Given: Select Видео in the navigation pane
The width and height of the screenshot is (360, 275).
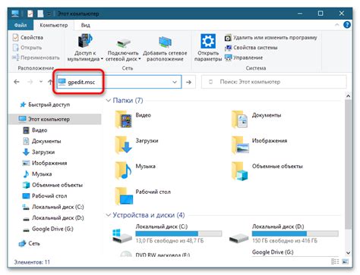Looking at the screenshot, I should (35, 130).
